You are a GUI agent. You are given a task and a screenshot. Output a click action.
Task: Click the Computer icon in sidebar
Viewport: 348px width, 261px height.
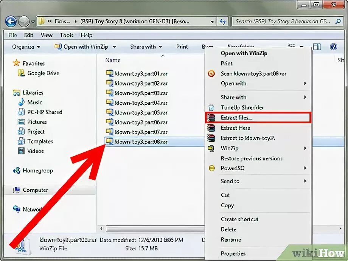pyautogui.click(x=17, y=190)
